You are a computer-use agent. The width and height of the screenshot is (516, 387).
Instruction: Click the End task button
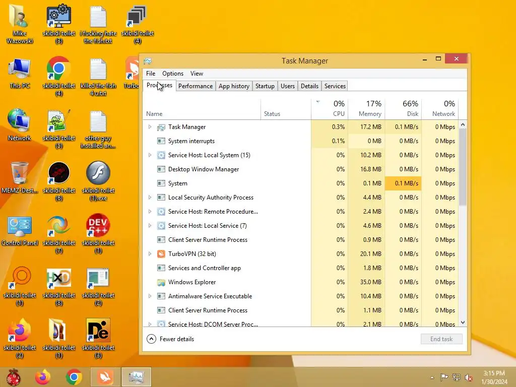click(x=441, y=339)
